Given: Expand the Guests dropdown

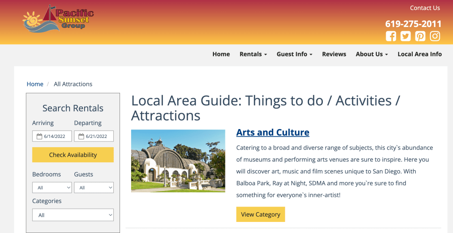Looking at the screenshot, I should [93, 188].
